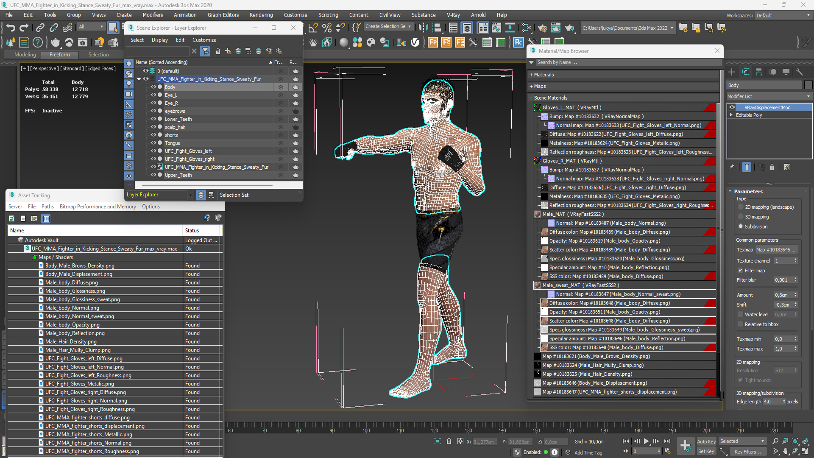
Task: Click the Help question mark icon
Action: (38, 42)
